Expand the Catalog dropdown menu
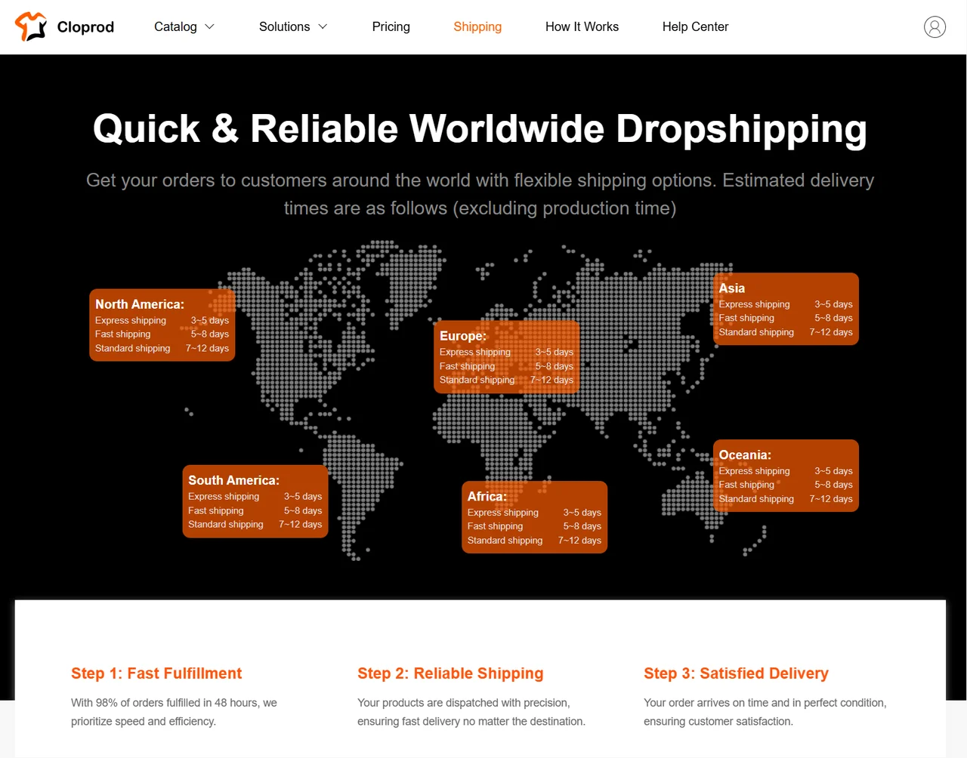Viewport: 967px width, 758px height. pos(176,27)
